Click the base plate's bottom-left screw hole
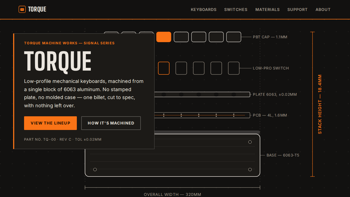Image resolution: width=350 pixels, height=197 pixels. [95, 170]
